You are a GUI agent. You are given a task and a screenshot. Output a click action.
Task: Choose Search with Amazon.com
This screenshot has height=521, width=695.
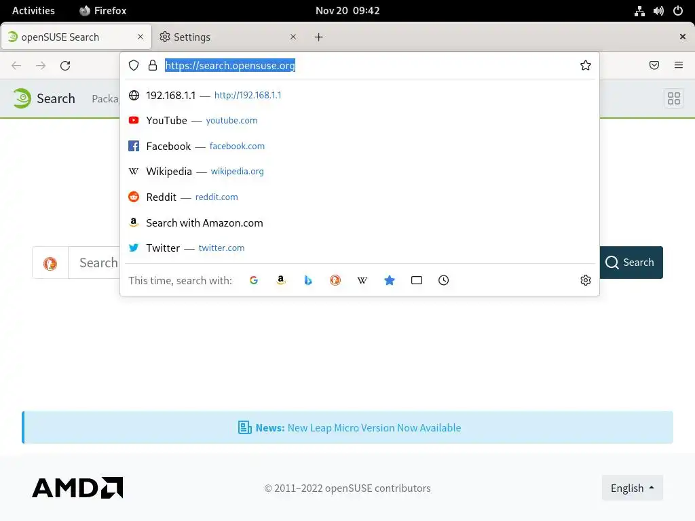(360, 223)
